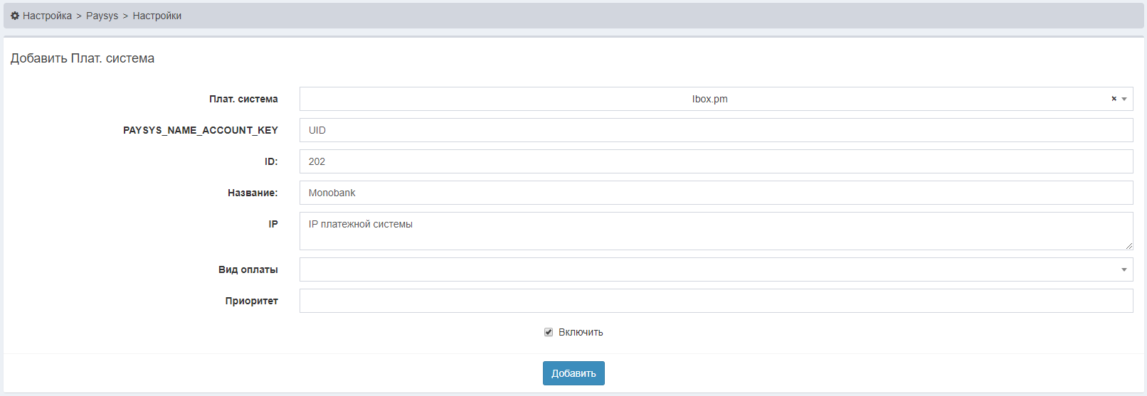The image size is (1147, 396).
Task: Click the Добавить Плат. система heading
Action: click(x=83, y=58)
